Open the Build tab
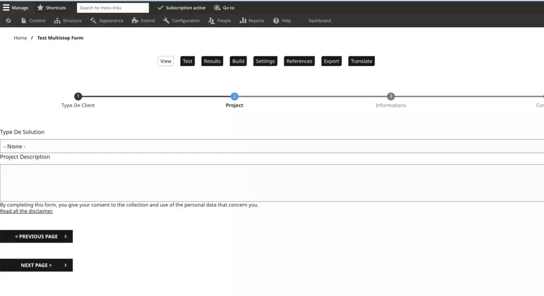The width and height of the screenshot is (544, 296). tap(238, 61)
